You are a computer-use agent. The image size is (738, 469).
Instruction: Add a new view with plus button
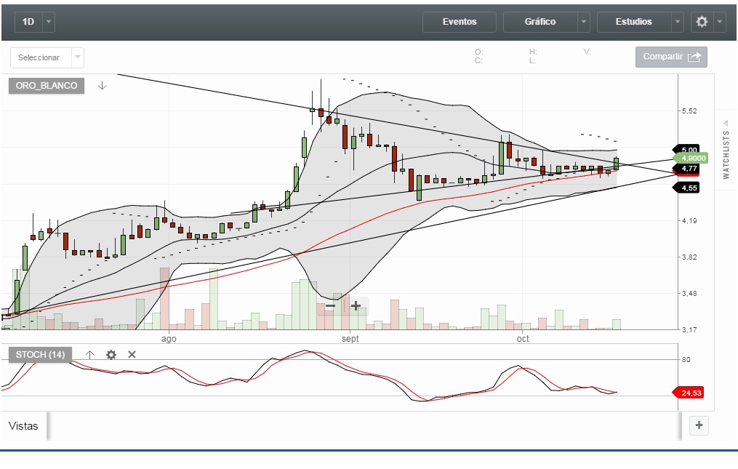699,425
